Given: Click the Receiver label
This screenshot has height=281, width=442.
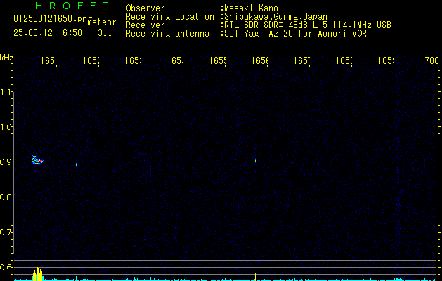Looking at the screenshot, I should pos(145,25).
